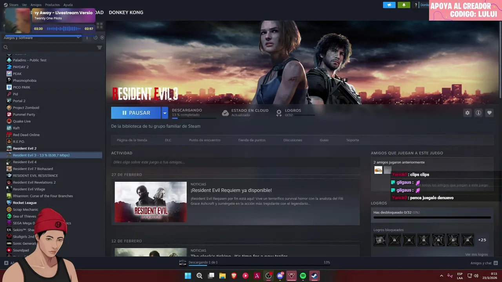The height and width of the screenshot is (282, 502).
Task: Click the Logros gear badge icon
Action: point(279,113)
